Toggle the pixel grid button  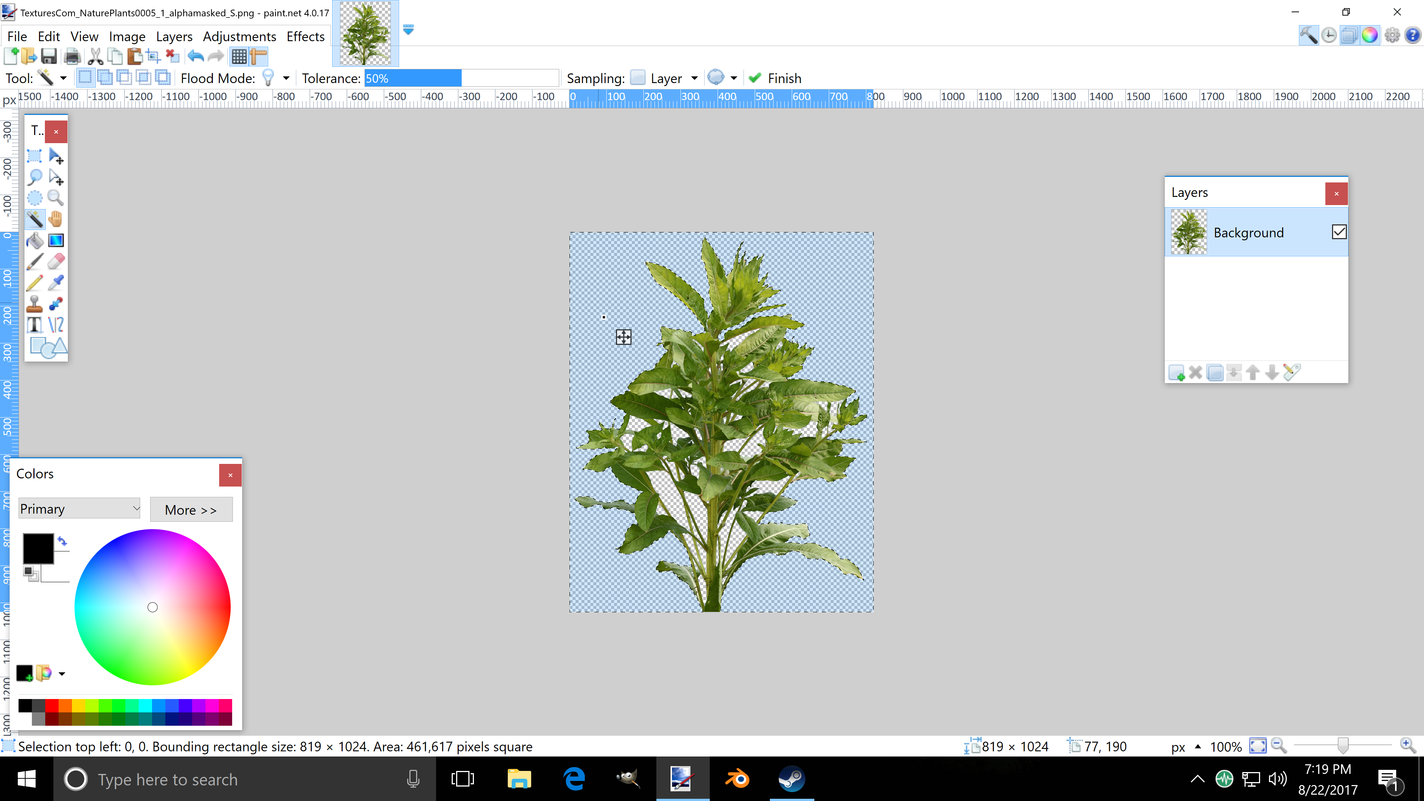pyautogui.click(x=239, y=56)
